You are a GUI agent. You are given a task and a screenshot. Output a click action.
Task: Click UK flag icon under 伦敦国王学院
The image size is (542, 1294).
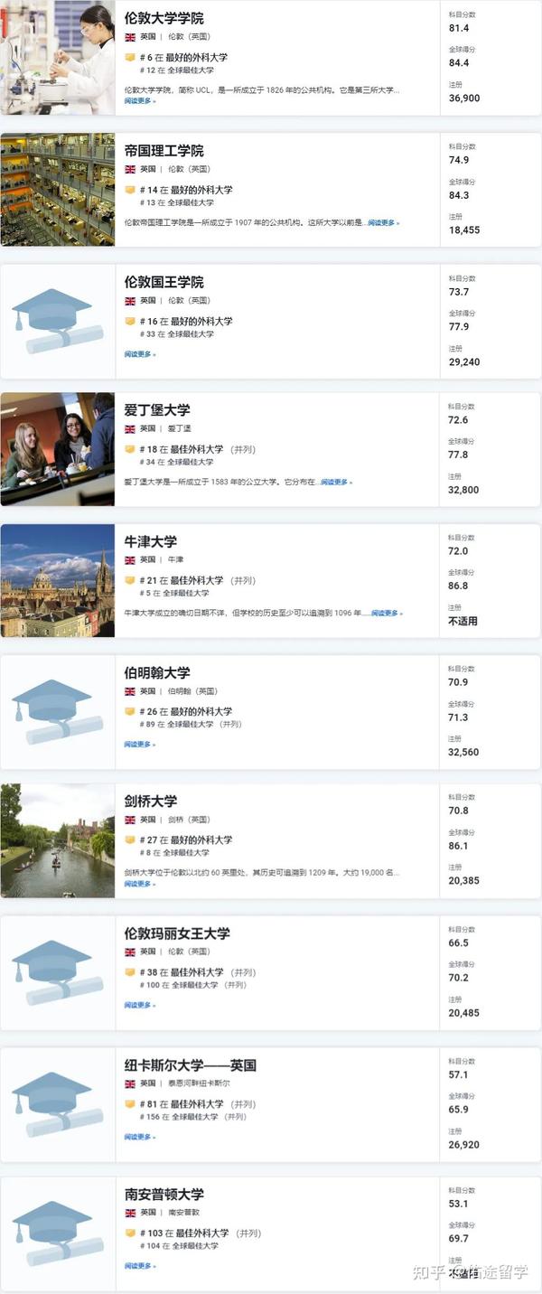(x=130, y=301)
